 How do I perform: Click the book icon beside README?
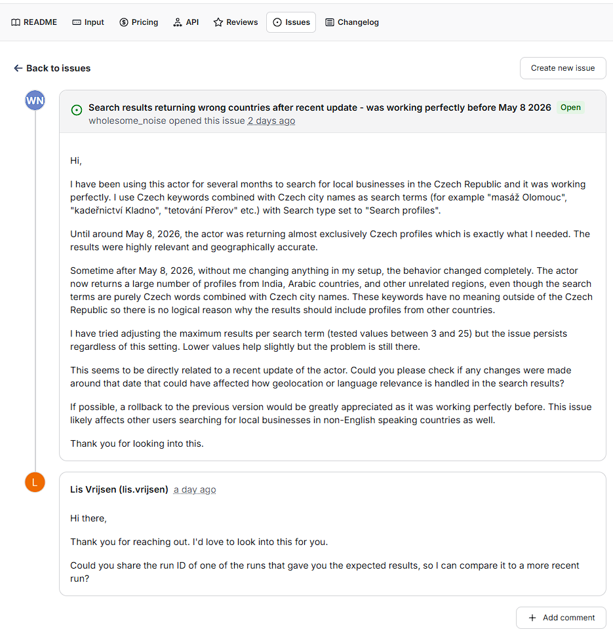click(x=16, y=22)
